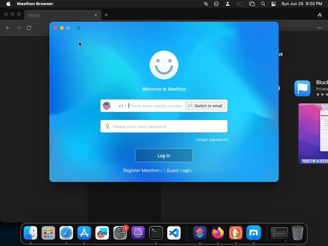The height and width of the screenshot is (246, 328).
Task: Click the double-chevron icon in login window
Action: click(x=78, y=28)
